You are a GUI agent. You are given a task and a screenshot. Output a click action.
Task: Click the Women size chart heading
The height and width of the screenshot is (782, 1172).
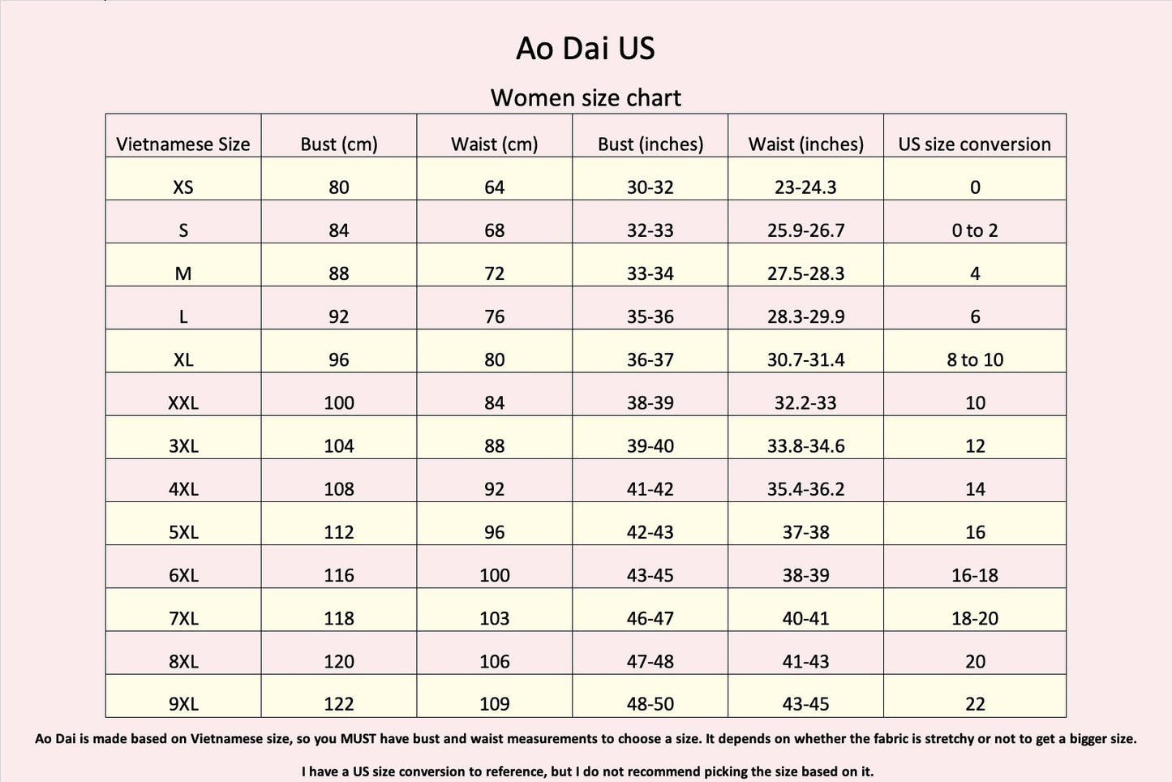click(586, 98)
